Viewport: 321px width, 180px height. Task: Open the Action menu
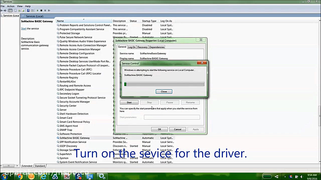click(x=11, y=6)
